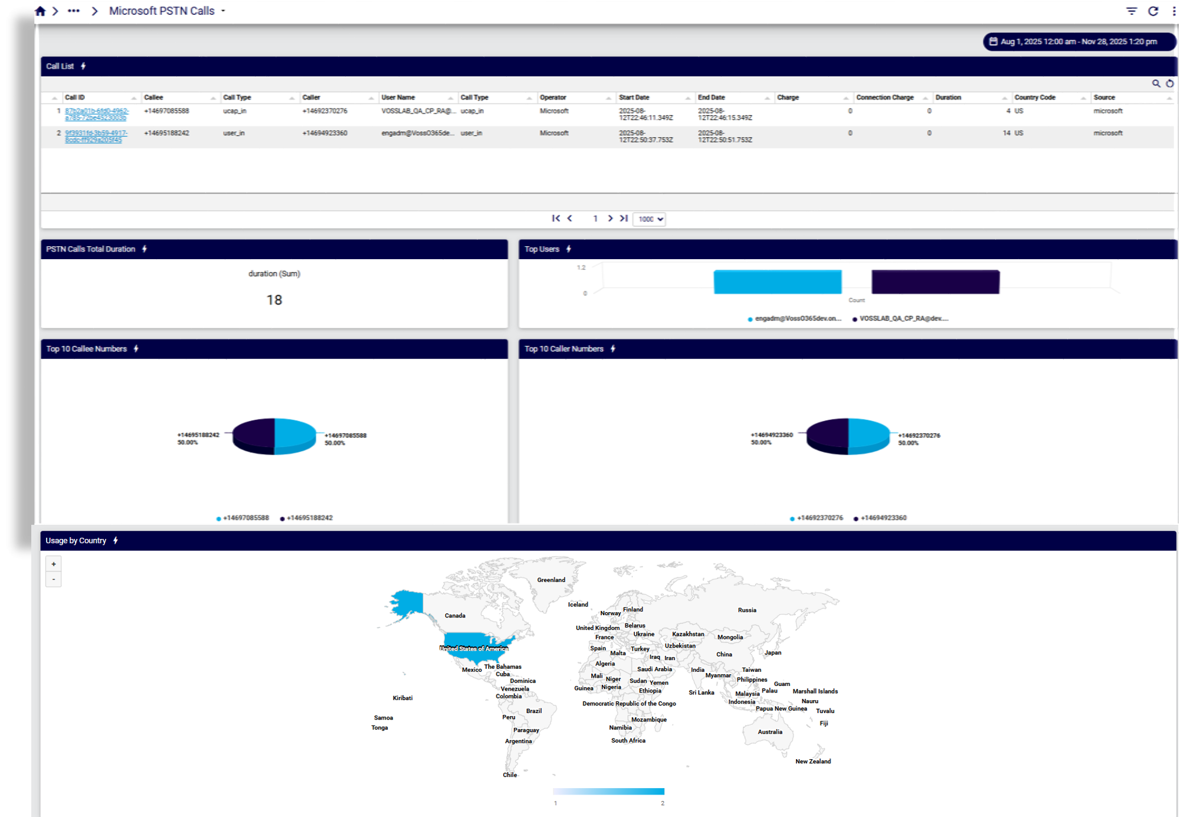Open the Microsoft PSTN Calls dashboard dropdown

[222, 11]
